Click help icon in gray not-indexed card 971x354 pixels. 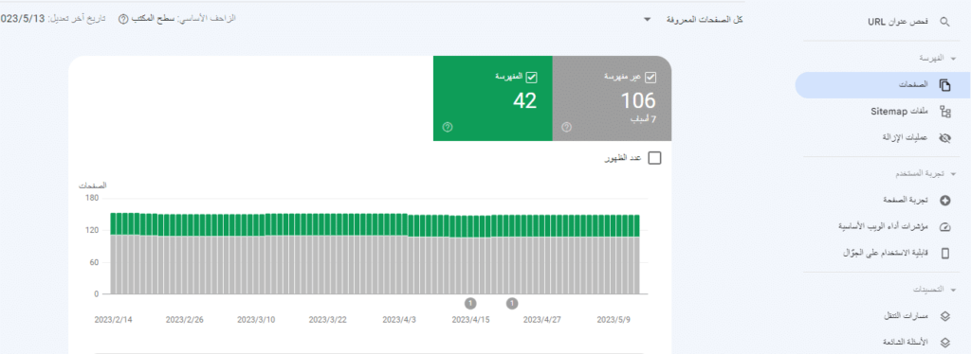tap(566, 127)
